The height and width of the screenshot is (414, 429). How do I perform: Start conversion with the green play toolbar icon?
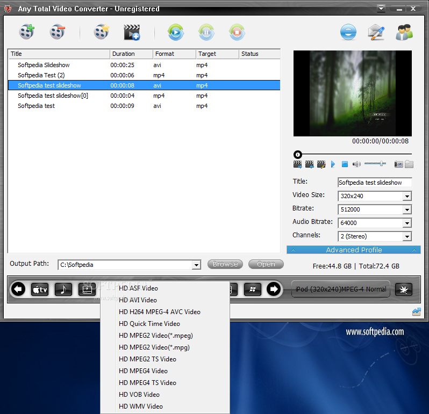click(x=176, y=32)
